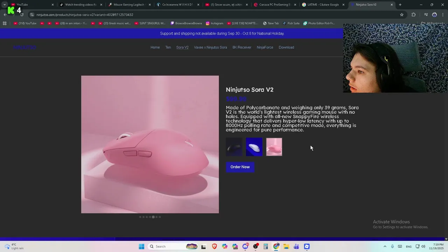Open the Chrome profile avatar
This screenshot has height=252, width=448.
pyautogui.click(x=434, y=15)
